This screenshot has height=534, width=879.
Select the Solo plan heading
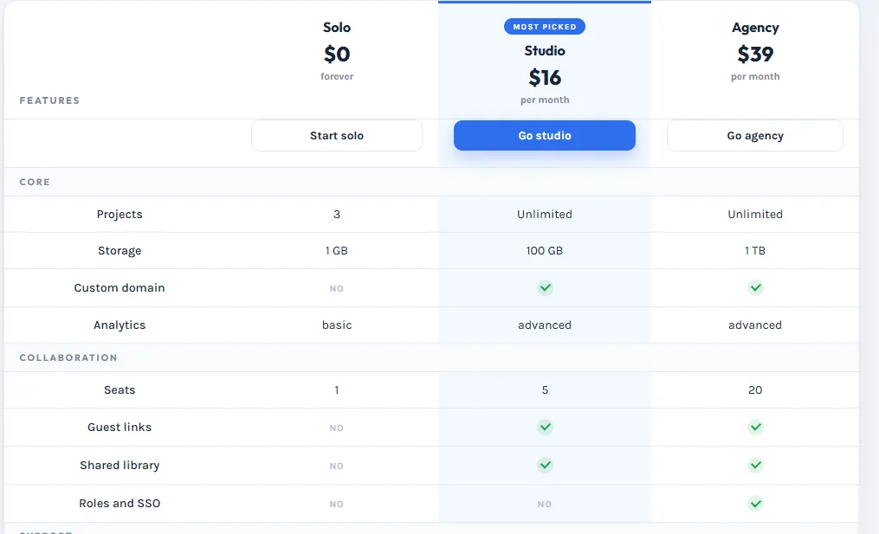point(336,28)
